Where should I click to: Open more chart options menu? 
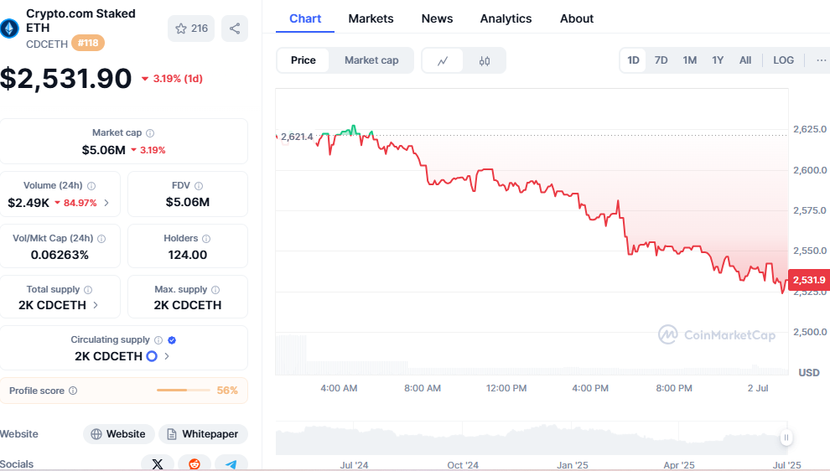tap(821, 60)
